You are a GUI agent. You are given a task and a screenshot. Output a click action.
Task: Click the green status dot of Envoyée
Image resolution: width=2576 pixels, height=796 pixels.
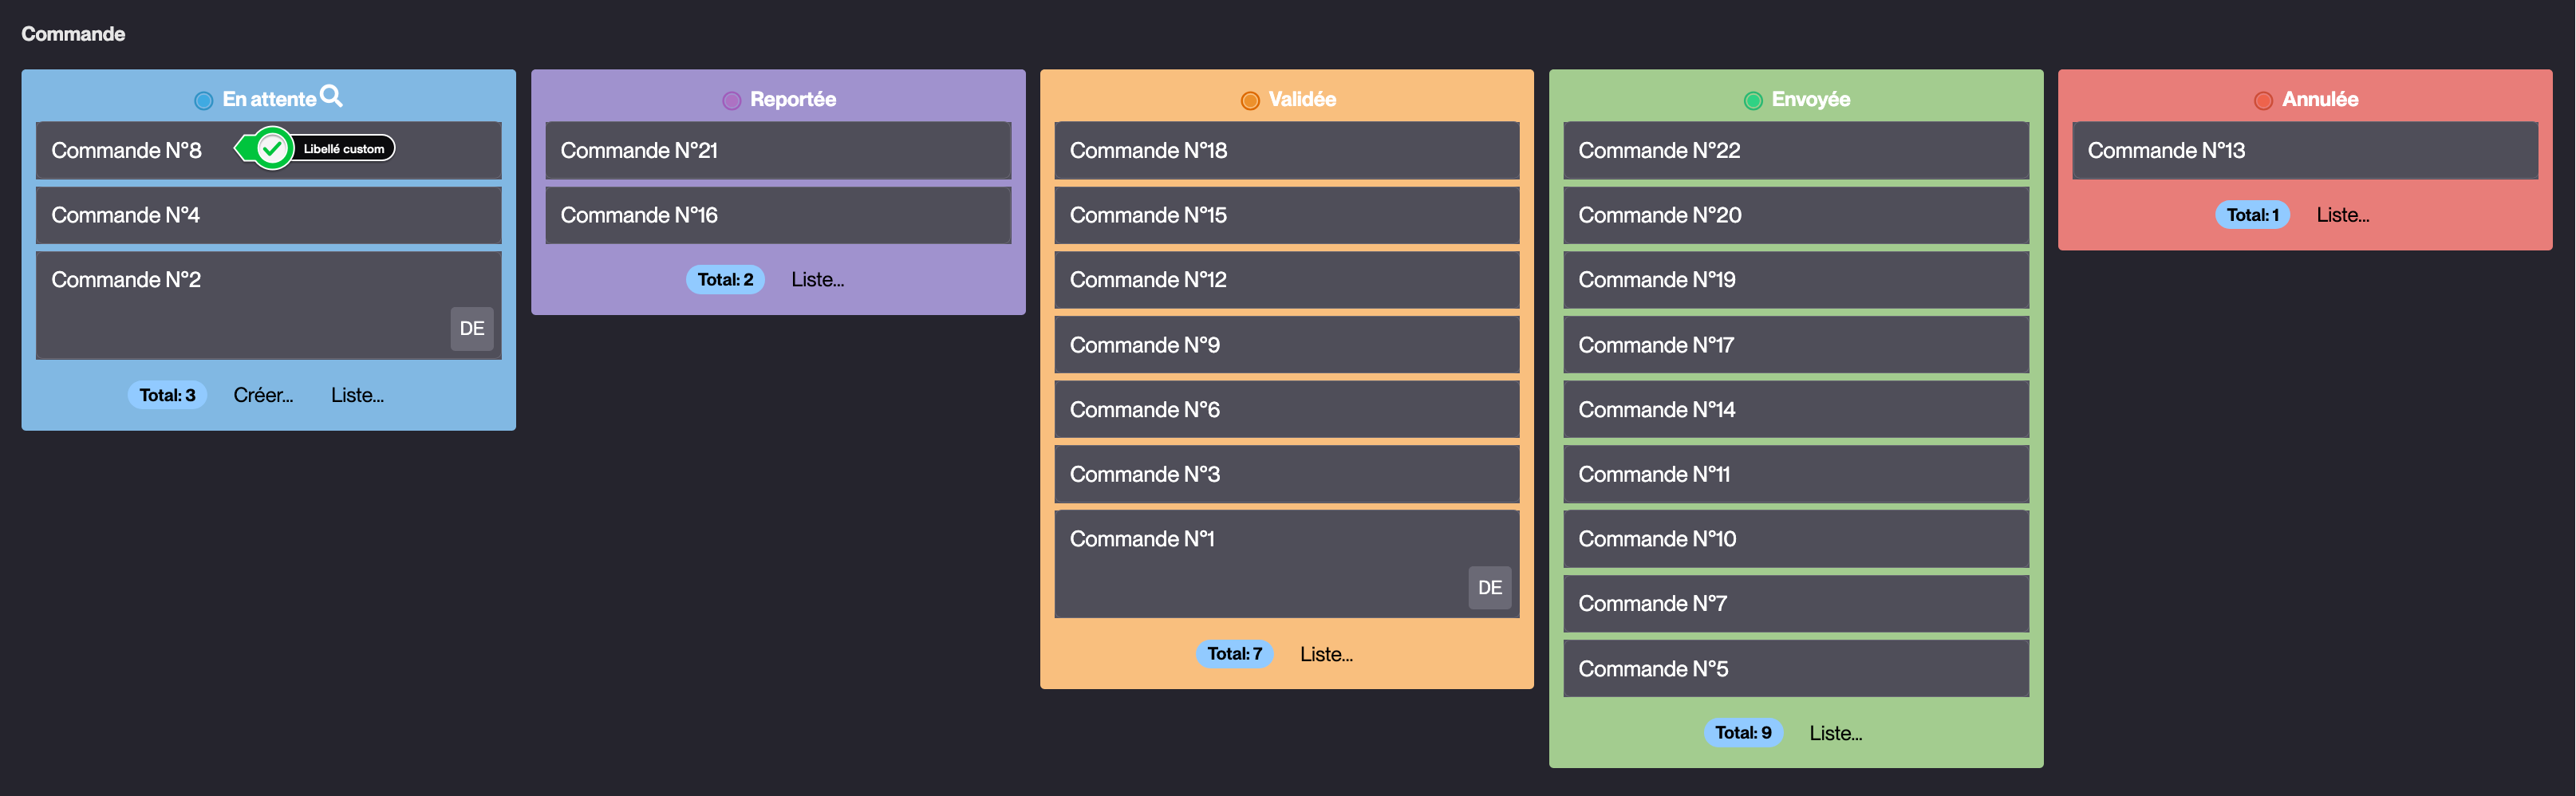coord(1753,100)
